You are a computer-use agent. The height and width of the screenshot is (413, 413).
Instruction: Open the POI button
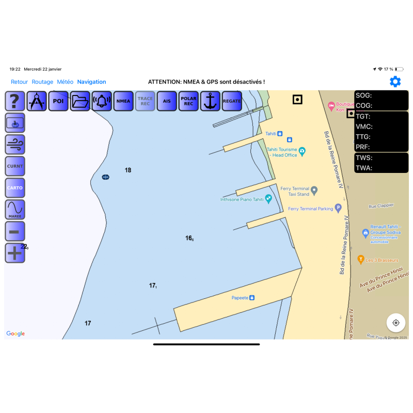(x=58, y=101)
